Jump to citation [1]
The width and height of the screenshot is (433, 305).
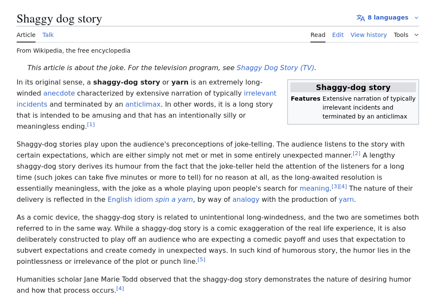click(x=91, y=124)
